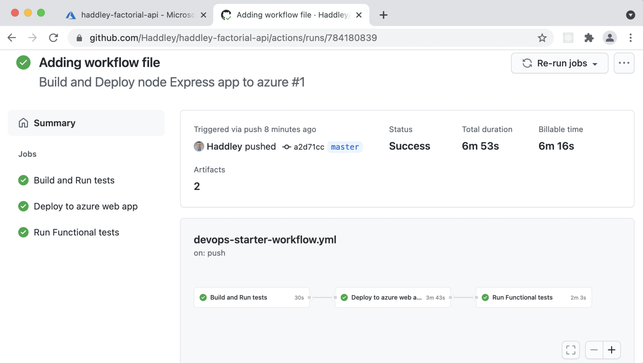Zoom out on the workflow graph
Screen dimensions: 643x363
coord(594,350)
